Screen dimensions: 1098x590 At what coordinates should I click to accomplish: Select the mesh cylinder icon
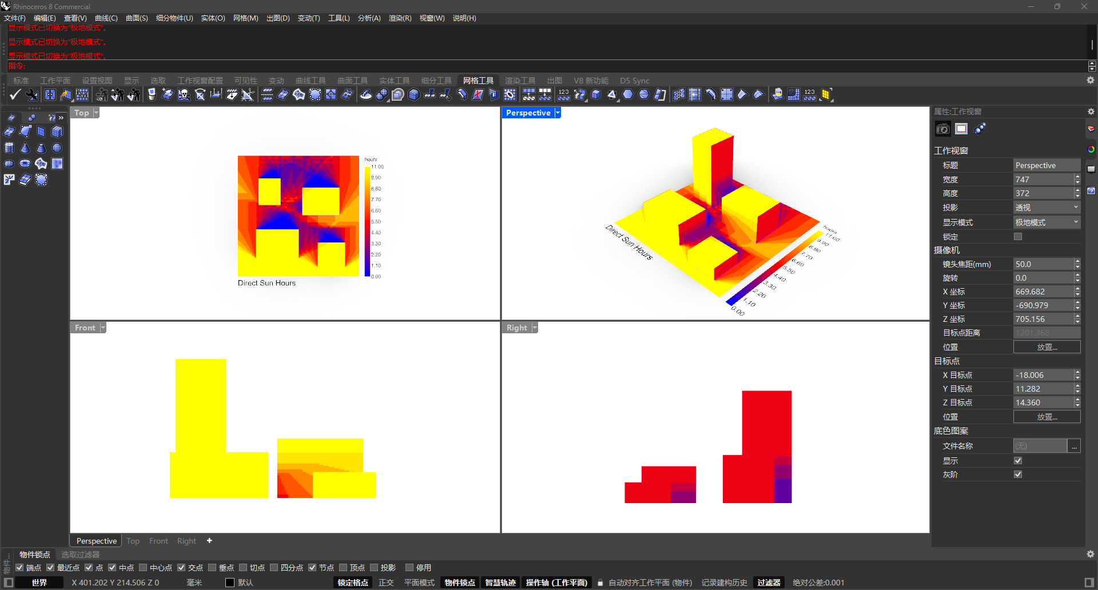point(9,147)
